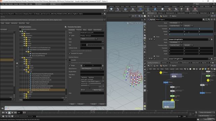Click the Filter field under the parameter tree
Viewport: 216px width, 121px height.
tap(43, 100)
